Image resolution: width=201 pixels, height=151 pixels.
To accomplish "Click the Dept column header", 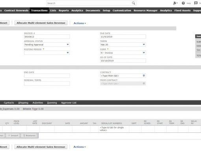I will coord(134,123).
